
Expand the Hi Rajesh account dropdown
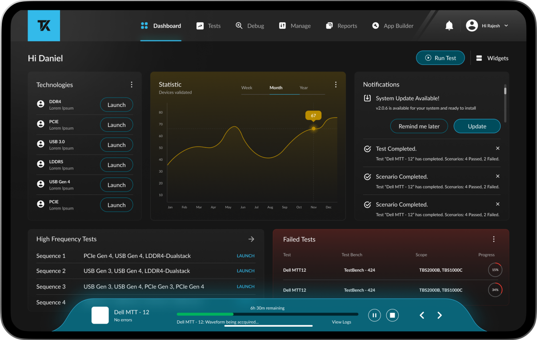(506, 26)
